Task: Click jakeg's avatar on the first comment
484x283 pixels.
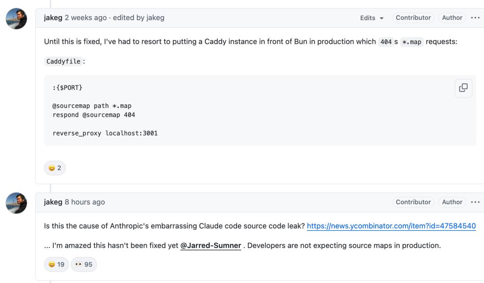Action: tap(16, 19)
